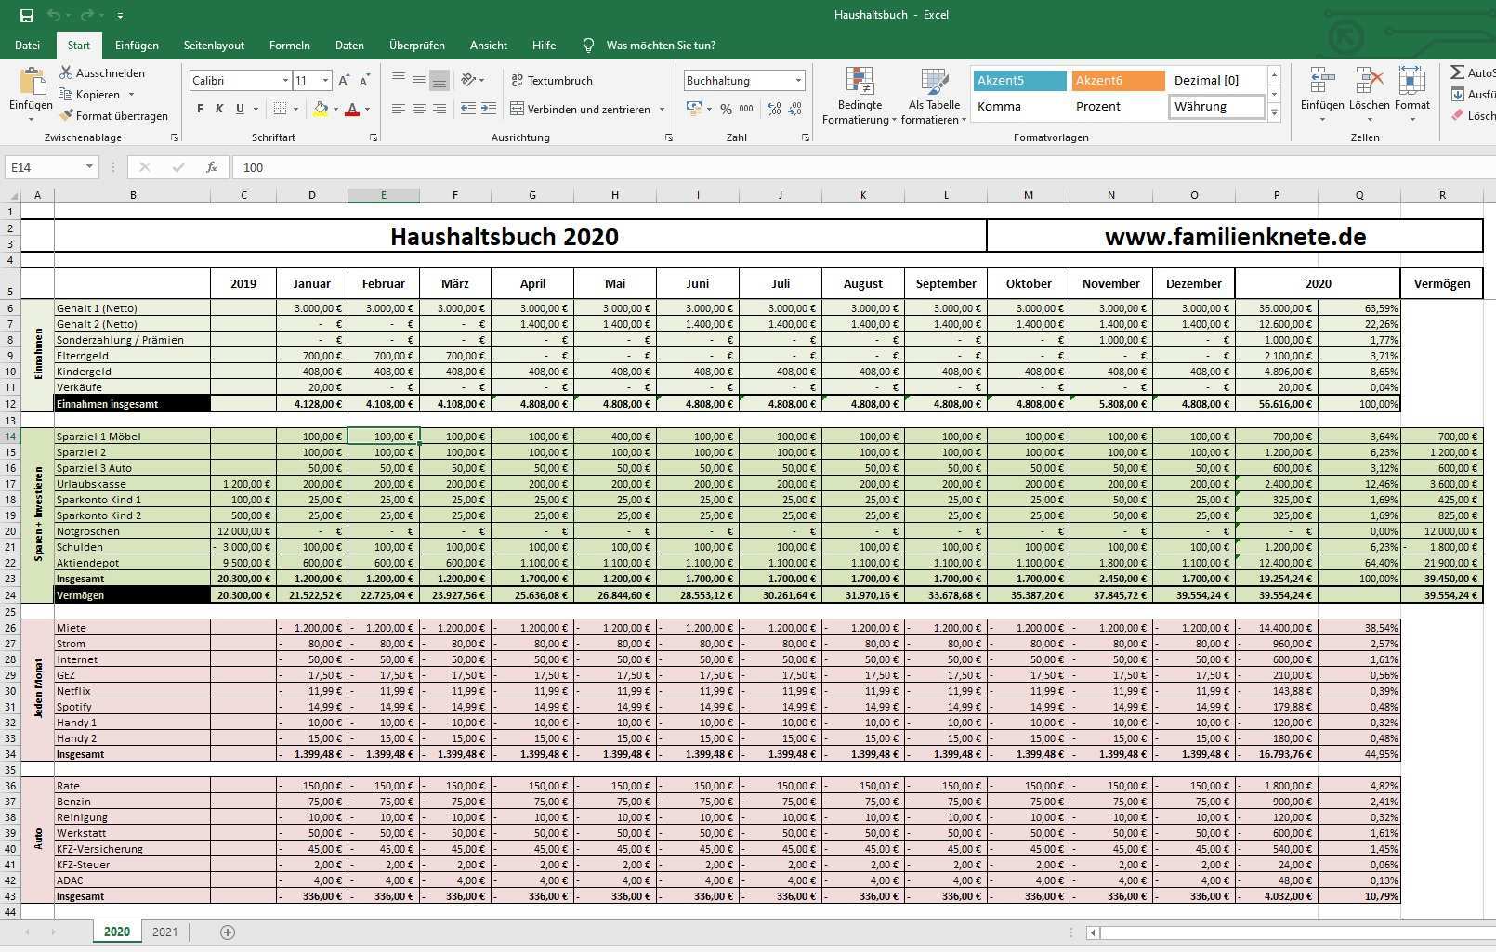
Task: Click the save icon in title bar
Action: tap(26, 15)
